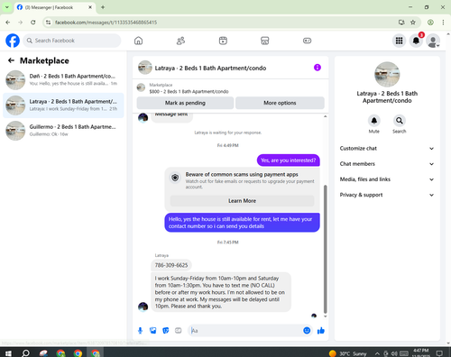Click the weather 30°C Sunny widget
Image resolution: width=451 pixels, height=357 pixels.
click(348, 353)
